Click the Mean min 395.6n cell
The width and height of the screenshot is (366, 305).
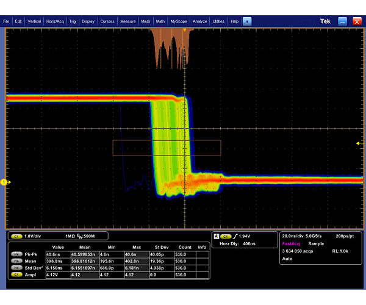pos(112,261)
